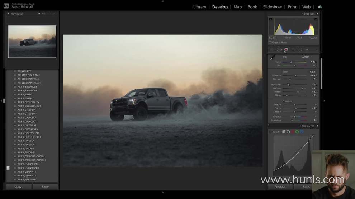This screenshot has width=355, height=199.
Task: Click the Temp slider handle
Action: point(291,62)
